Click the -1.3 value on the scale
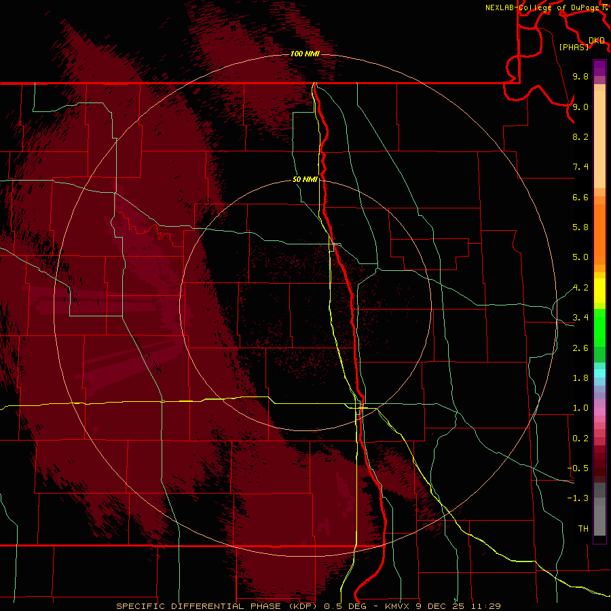Screen dimensions: 611x611 (578, 498)
